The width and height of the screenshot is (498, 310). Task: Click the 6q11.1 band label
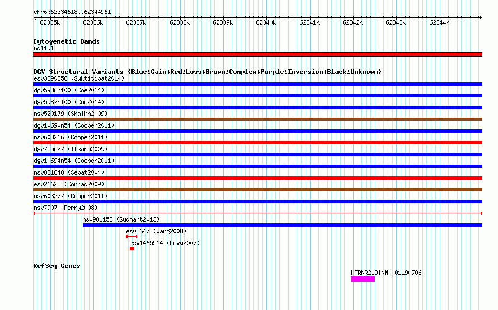point(44,48)
